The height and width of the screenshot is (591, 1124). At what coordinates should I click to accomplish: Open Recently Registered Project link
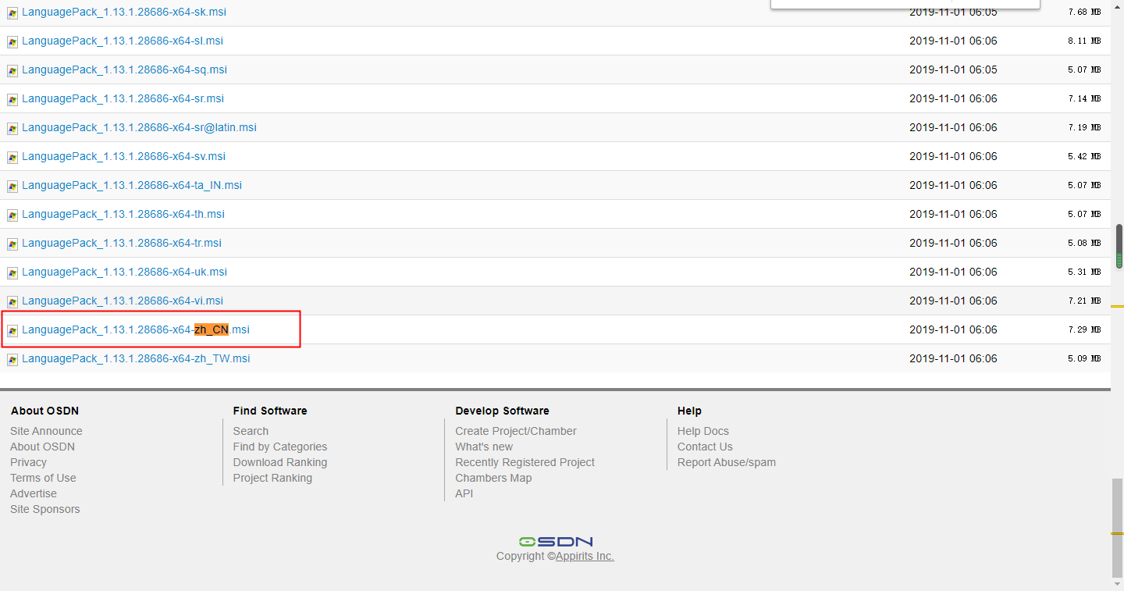525,462
